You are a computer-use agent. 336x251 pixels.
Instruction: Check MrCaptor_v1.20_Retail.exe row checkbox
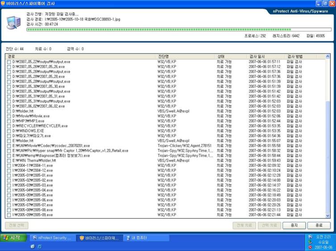[x=9, y=151]
